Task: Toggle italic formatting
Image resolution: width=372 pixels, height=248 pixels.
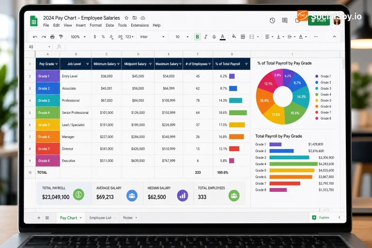Action: (x=206, y=37)
